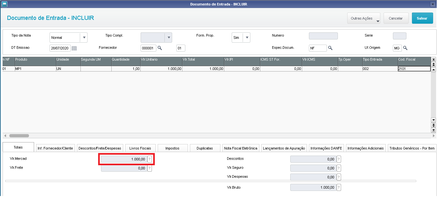The width and height of the screenshot is (437, 197).
Task: Open the Impostos tab
Action: tap(172, 148)
